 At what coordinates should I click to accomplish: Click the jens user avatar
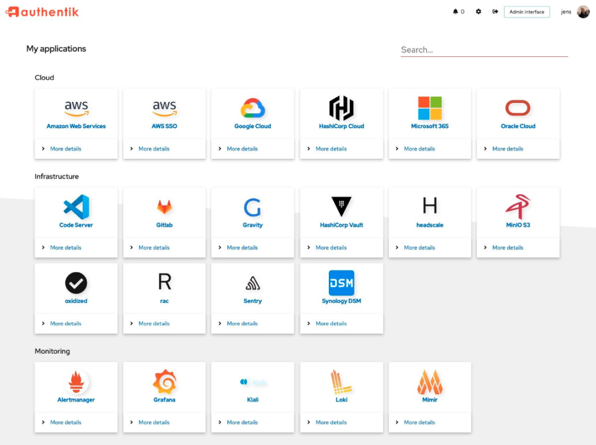point(583,12)
